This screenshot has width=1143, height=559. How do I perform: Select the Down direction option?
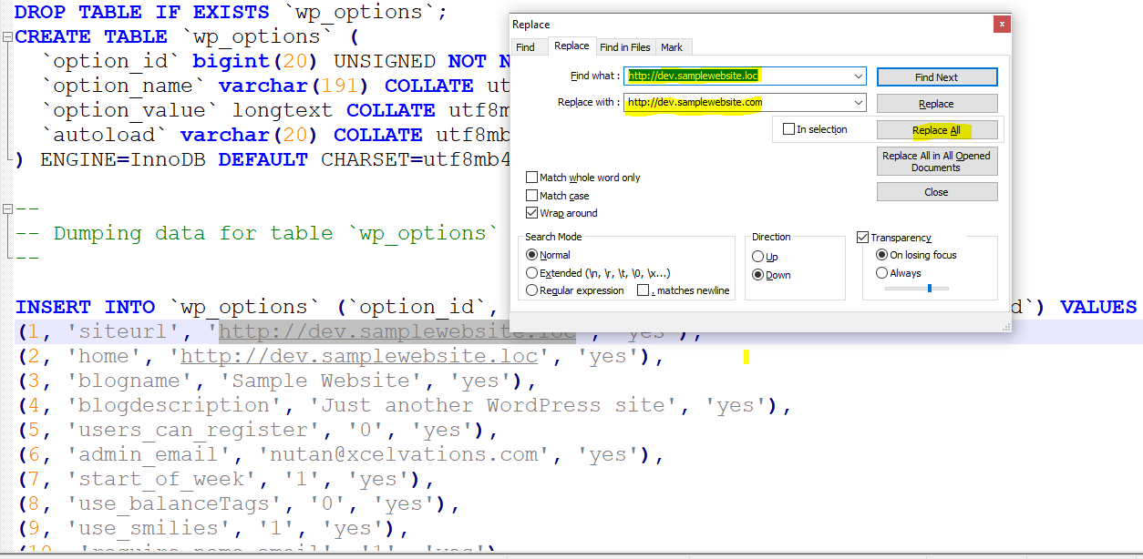[771, 275]
